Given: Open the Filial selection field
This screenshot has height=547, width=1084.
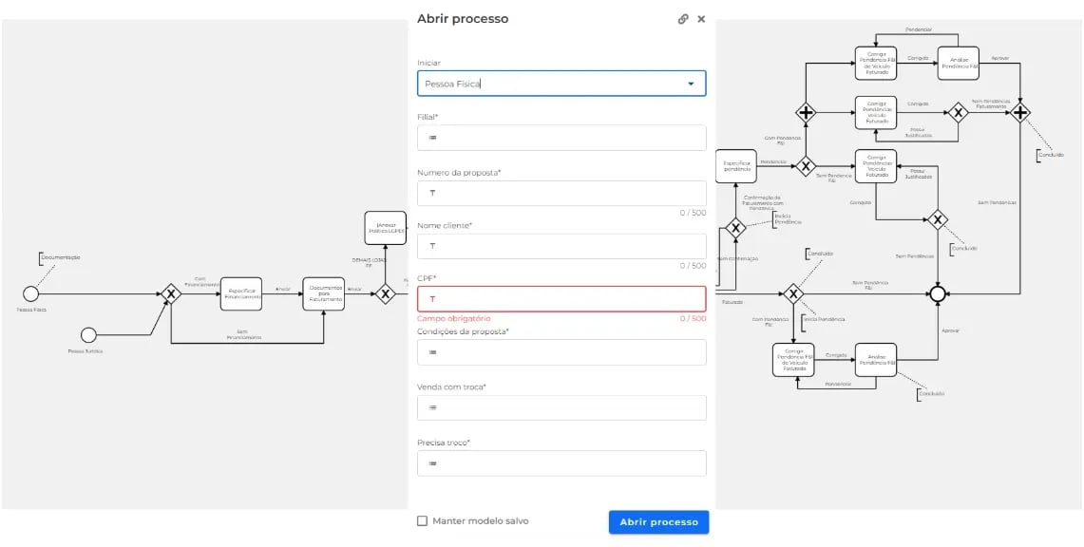Looking at the screenshot, I should pyautogui.click(x=561, y=138).
